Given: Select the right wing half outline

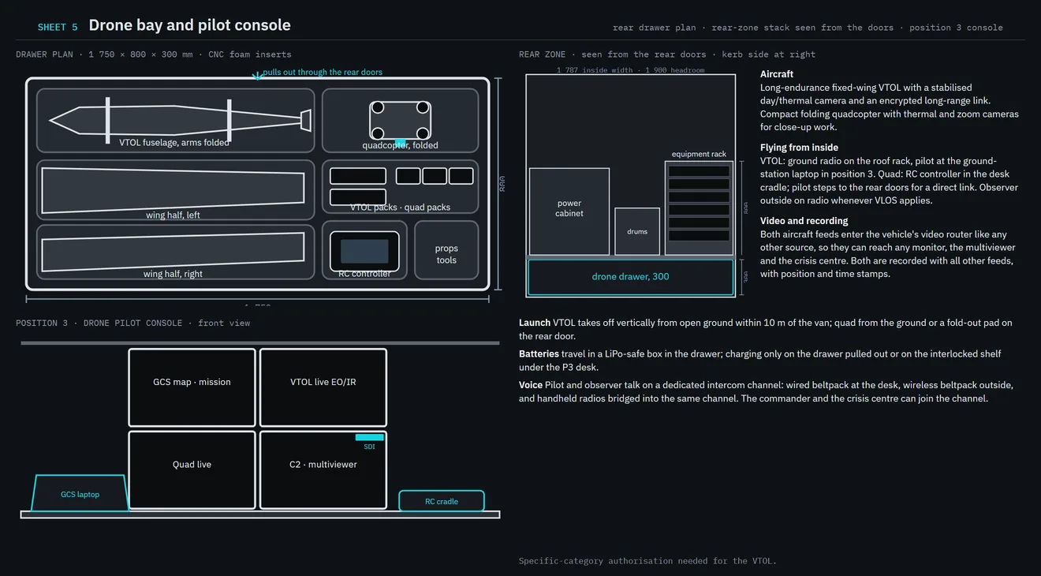Looking at the screenshot, I should [173, 252].
